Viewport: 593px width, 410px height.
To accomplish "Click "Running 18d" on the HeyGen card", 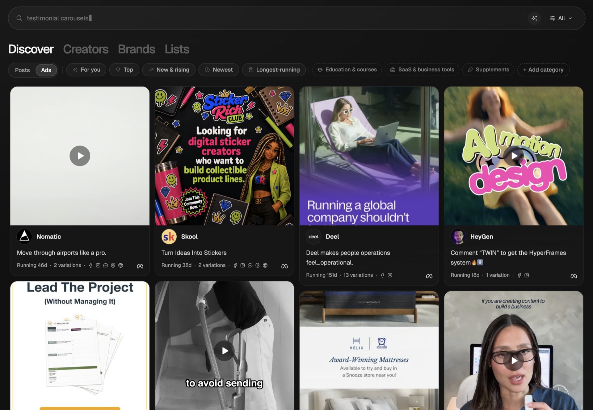I will point(465,275).
